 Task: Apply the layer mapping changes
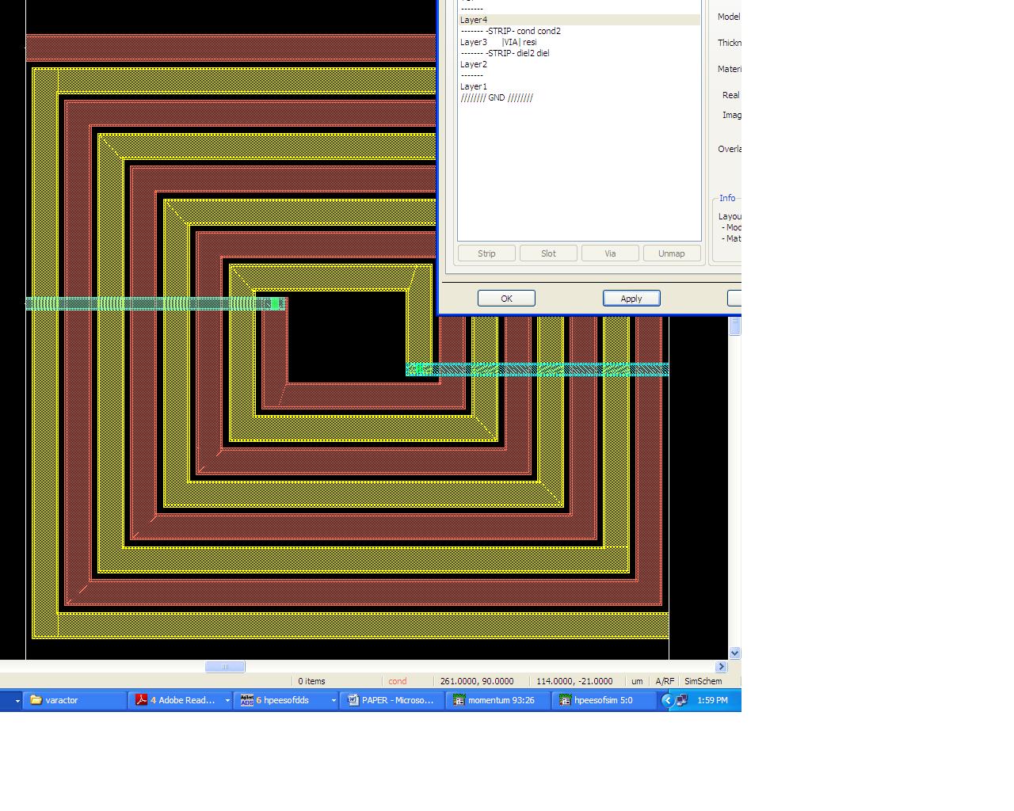[631, 299]
